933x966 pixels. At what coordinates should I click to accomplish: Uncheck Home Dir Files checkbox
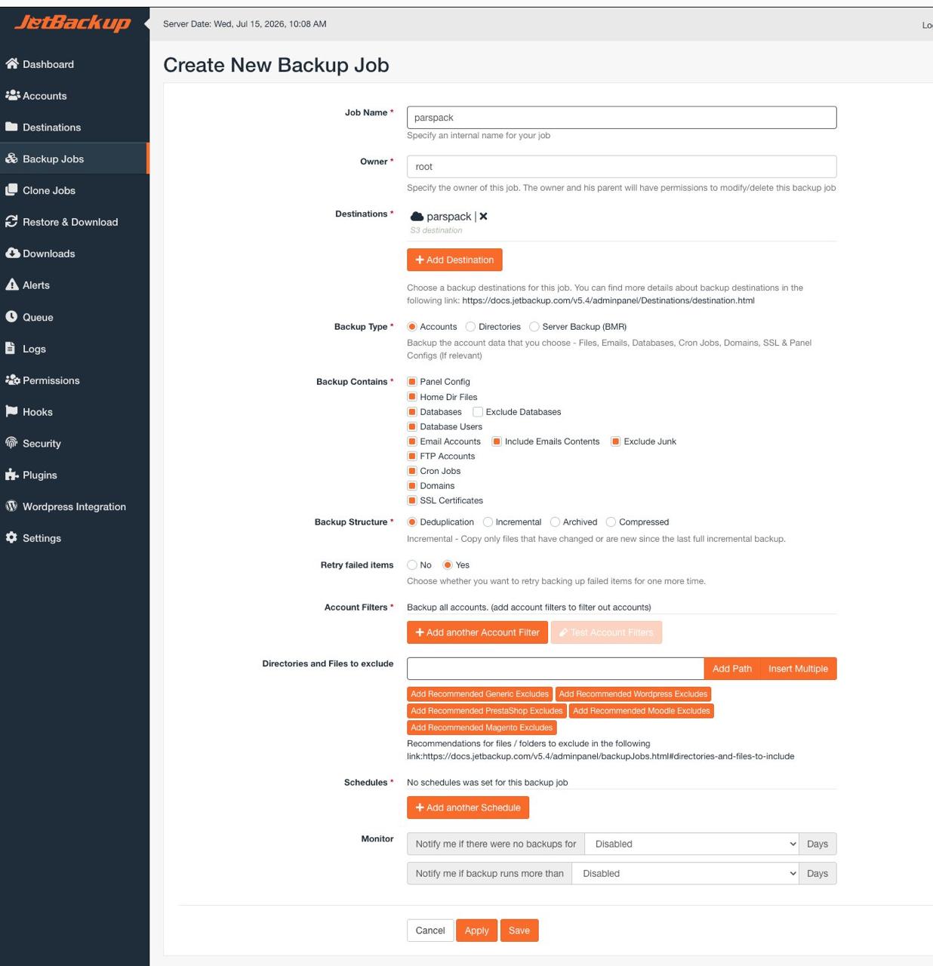click(x=412, y=397)
